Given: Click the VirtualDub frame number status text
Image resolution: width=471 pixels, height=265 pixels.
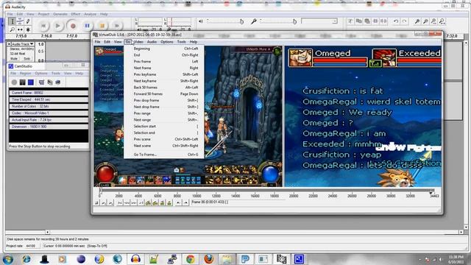Looking at the screenshot, I should [210, 202].
